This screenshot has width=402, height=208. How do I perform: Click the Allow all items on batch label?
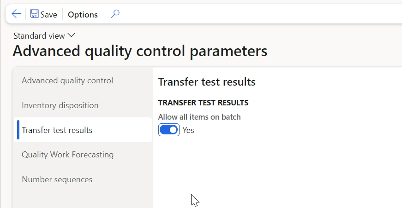pyautogui.click(x=199, y=117)
